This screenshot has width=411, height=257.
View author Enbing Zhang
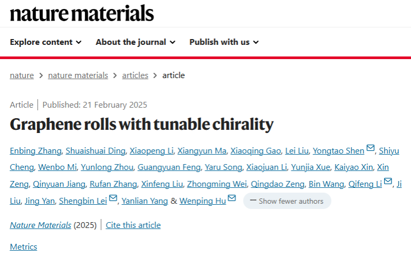pyautogui.click(x=35, y=151)
